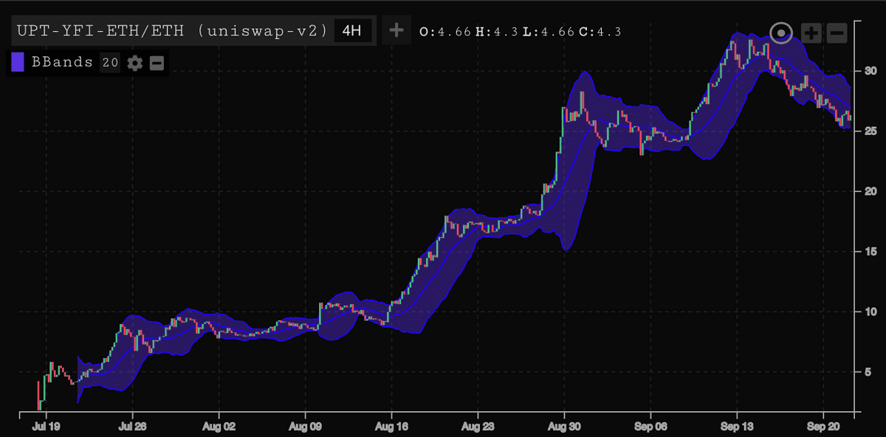
Task: Click the Aug 30 date label
Action: coord(564,427)
